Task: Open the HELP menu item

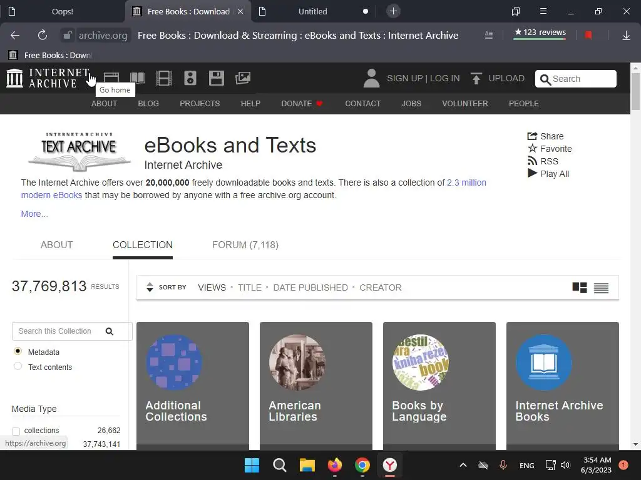Action: tap(250, 104)
